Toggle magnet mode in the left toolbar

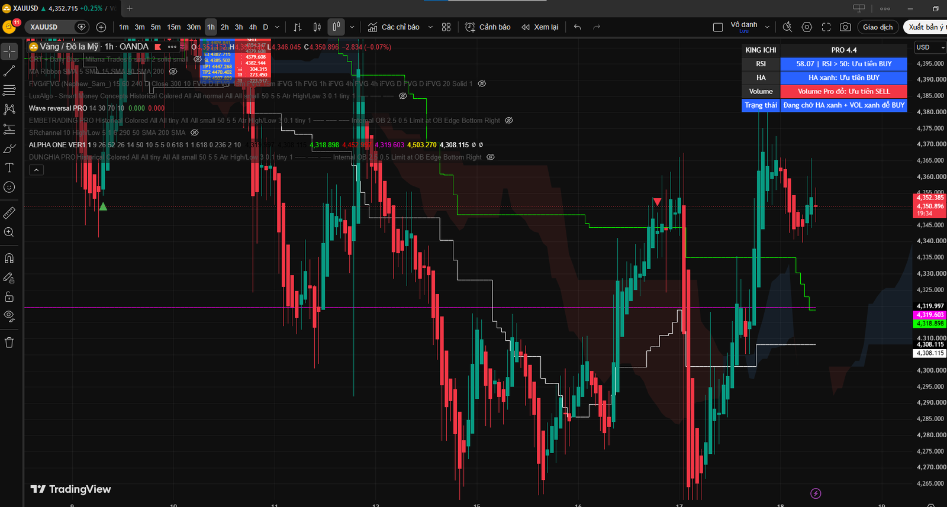coord(9,258)
